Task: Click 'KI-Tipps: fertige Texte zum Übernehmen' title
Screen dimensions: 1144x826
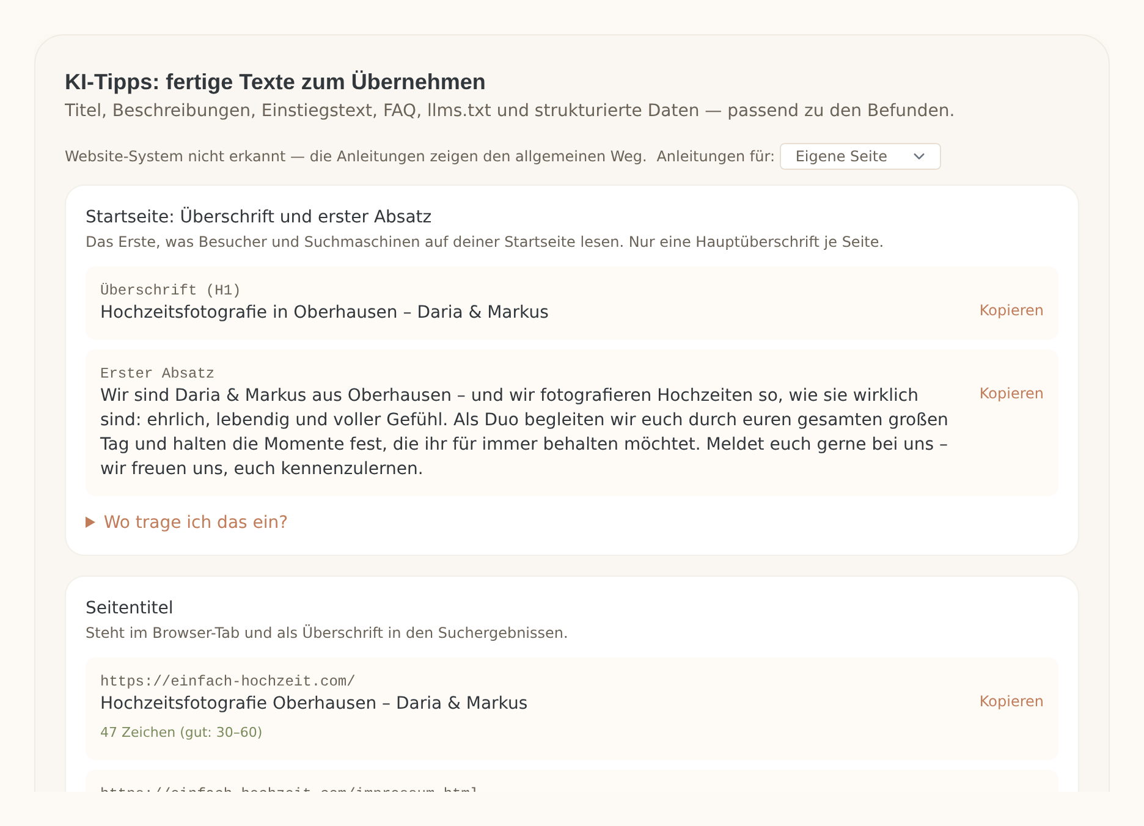Action: pyautogui.click(x=275, y=82)
